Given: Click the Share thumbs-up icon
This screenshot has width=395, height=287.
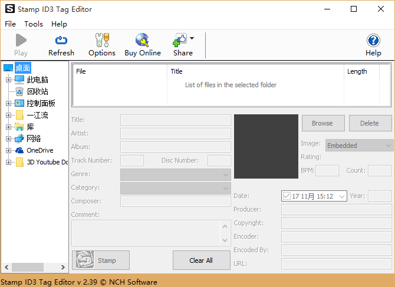Looking at the screenshot, I should click(x=180, y=40).
